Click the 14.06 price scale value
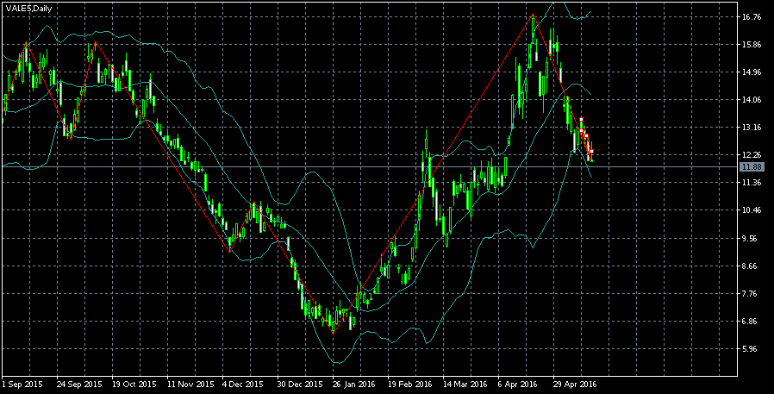774x394 pixels. coord(752,100)
